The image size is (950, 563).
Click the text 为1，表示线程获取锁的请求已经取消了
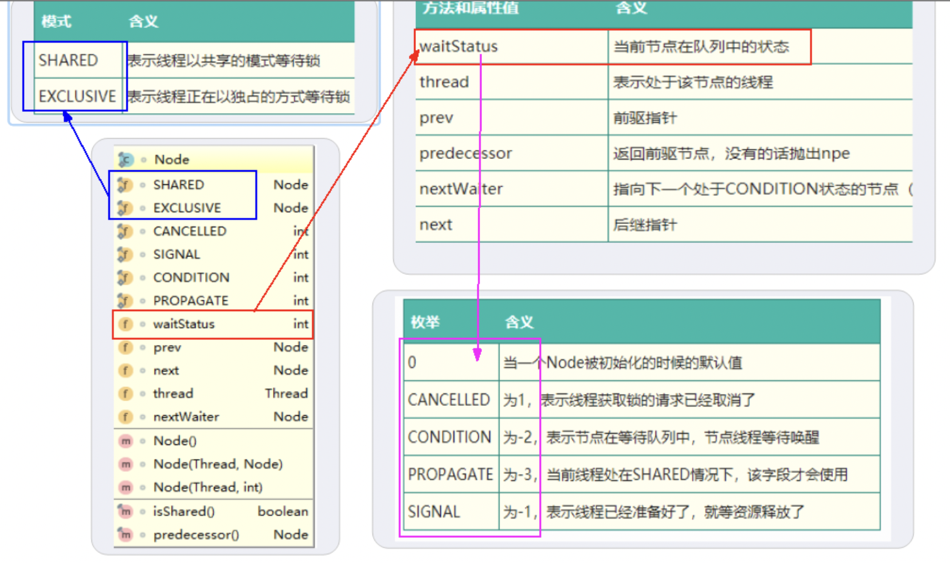coord(629,400)
